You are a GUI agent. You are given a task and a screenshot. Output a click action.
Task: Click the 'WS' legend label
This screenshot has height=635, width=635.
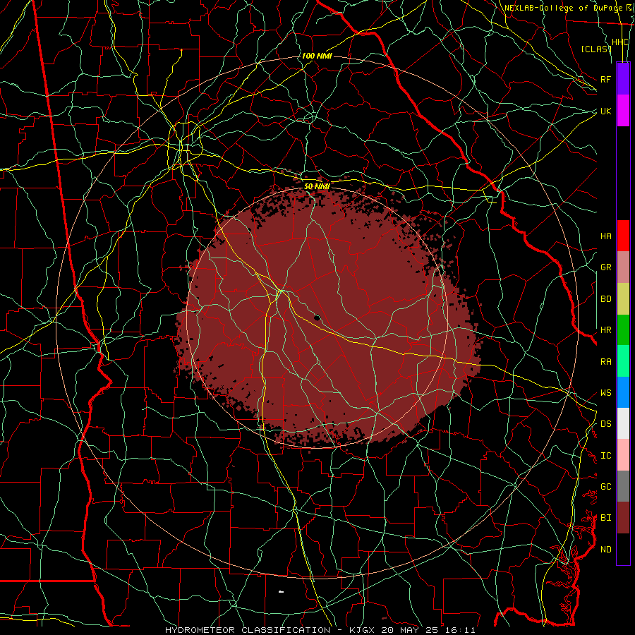click(605, 393)
